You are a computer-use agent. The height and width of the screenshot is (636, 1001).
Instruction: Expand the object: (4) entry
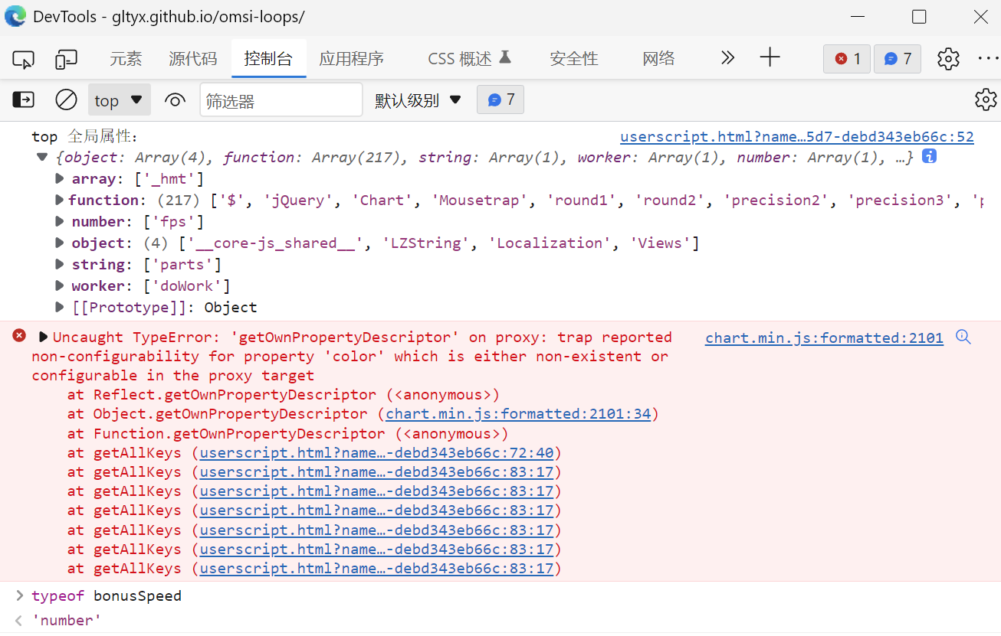click(x=60, y=243)
